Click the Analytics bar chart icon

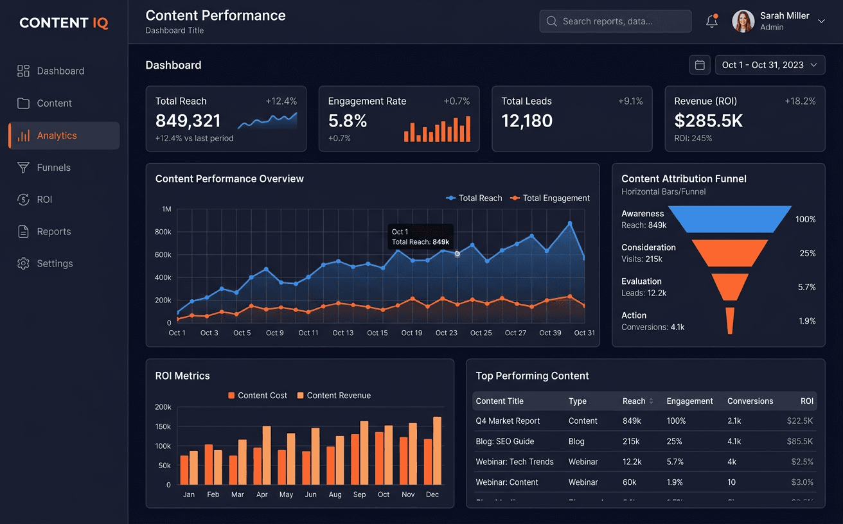23,135
